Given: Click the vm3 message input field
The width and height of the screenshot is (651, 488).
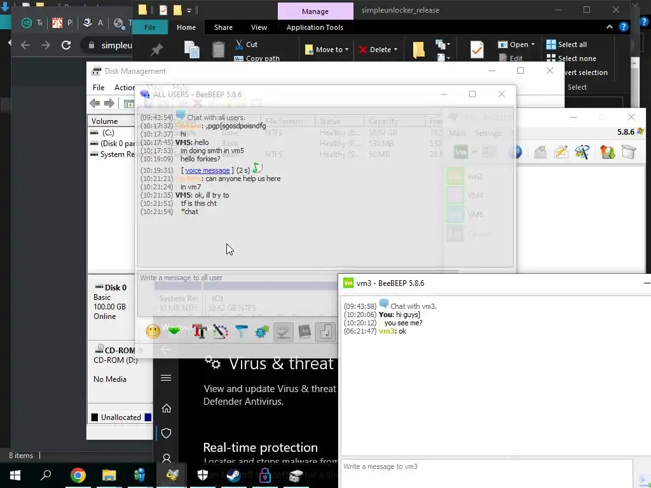Looking at the screenshot, I should (x=486, y=472).
